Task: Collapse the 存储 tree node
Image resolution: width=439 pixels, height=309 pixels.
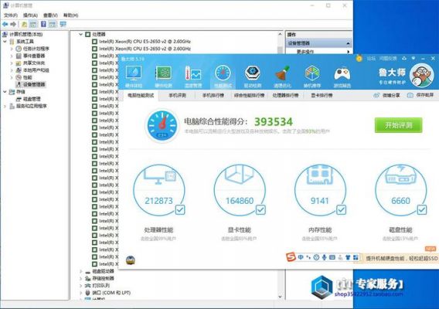Action: pos(5,92)
